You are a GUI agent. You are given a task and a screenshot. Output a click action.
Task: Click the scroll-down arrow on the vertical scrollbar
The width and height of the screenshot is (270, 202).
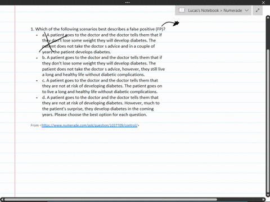[268, 195]
